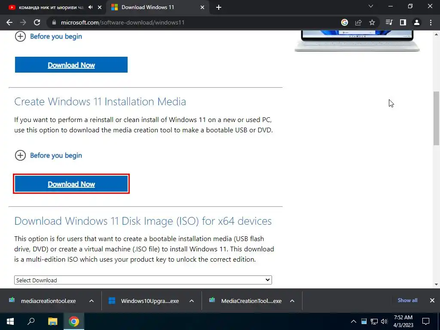Click the browser forward arrow
This screenshot has width=440, height=330.
[23, 22]
